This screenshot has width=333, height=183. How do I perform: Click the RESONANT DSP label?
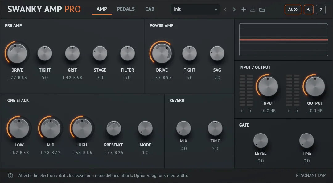point(311,175)
